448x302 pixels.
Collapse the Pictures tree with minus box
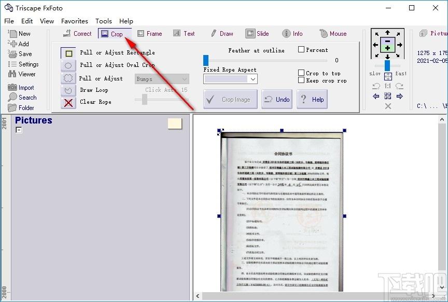[19, 130]
